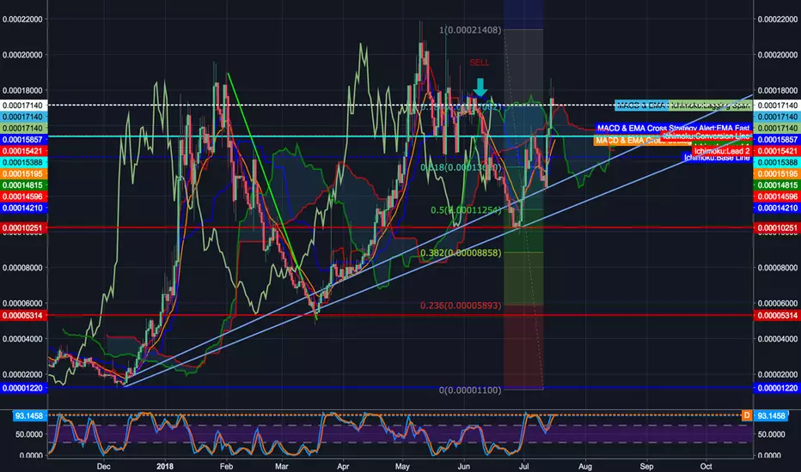Select the Fibonacci 0(0.00001100) level label

pyautogui.click(x=470, y=390)
